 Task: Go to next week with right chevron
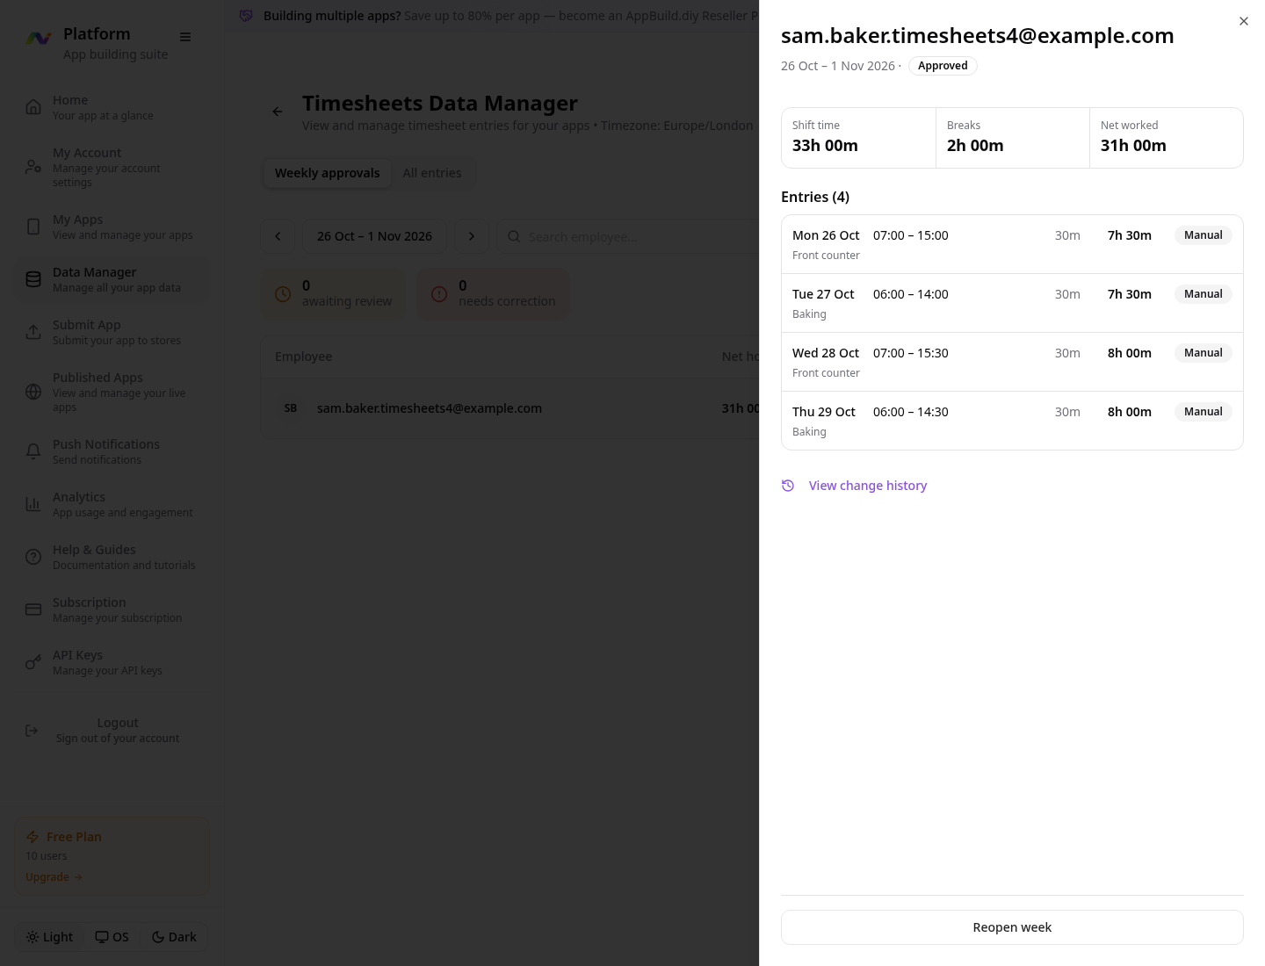point(472,236)
